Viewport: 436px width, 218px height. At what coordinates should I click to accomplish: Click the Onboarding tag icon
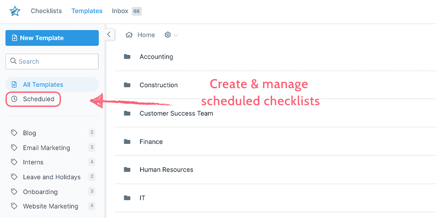point(14,192)
